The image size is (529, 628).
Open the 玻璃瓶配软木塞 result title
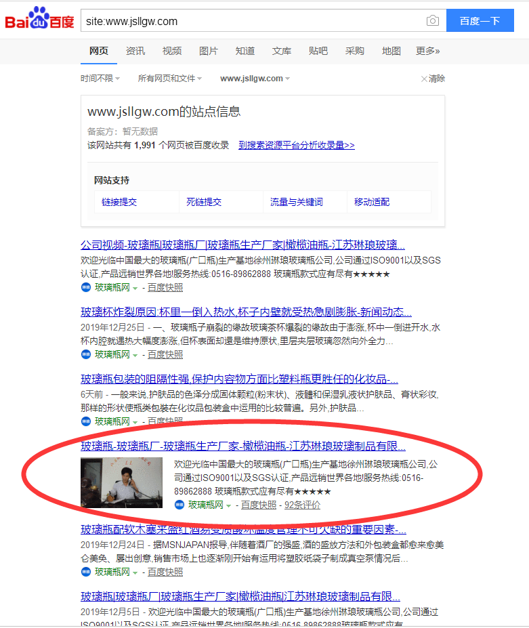[x=243, y=530]
